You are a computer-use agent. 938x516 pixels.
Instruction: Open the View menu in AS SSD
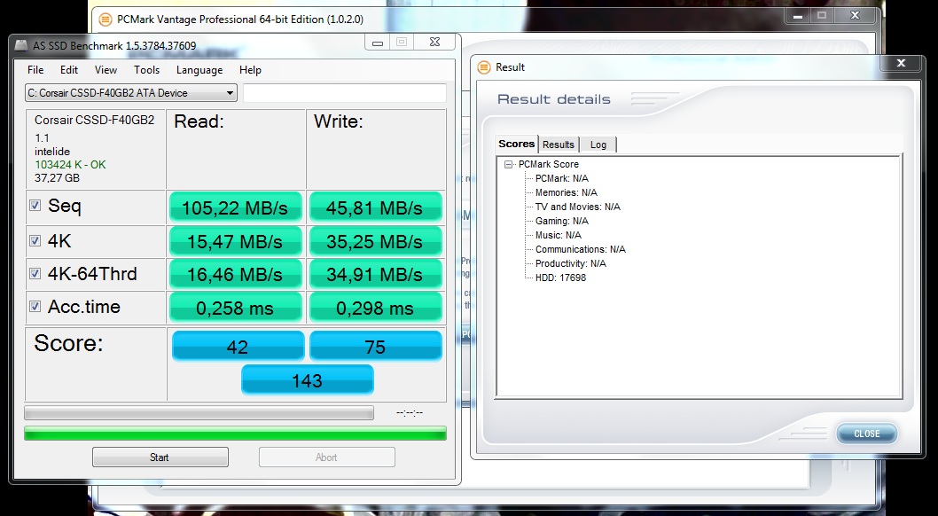point(106,70)
